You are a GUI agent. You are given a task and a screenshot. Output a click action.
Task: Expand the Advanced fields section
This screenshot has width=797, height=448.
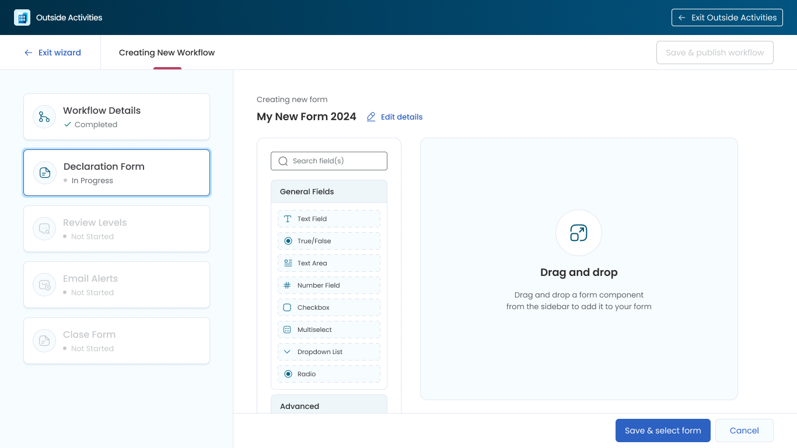click(x=328, y=405)
